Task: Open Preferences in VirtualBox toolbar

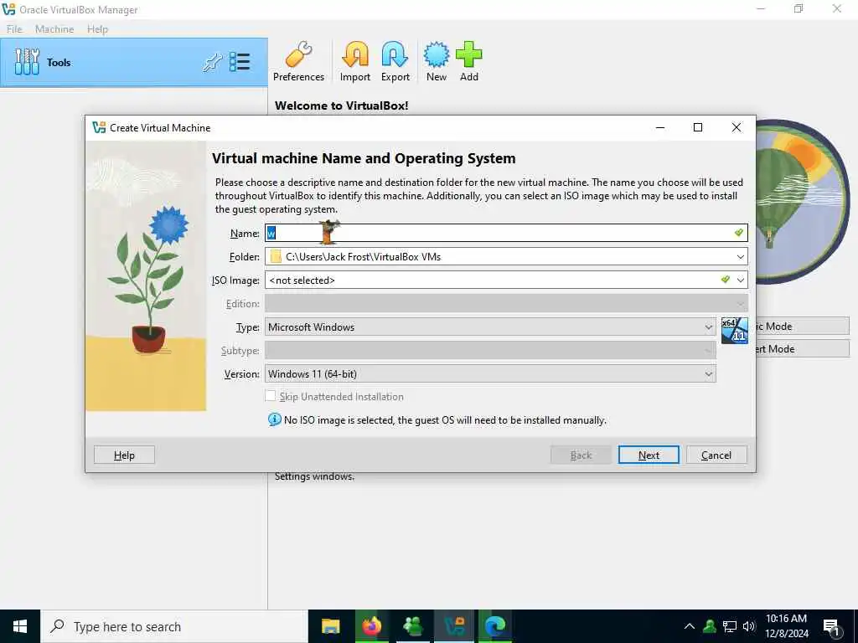Action: coord(298,61)
